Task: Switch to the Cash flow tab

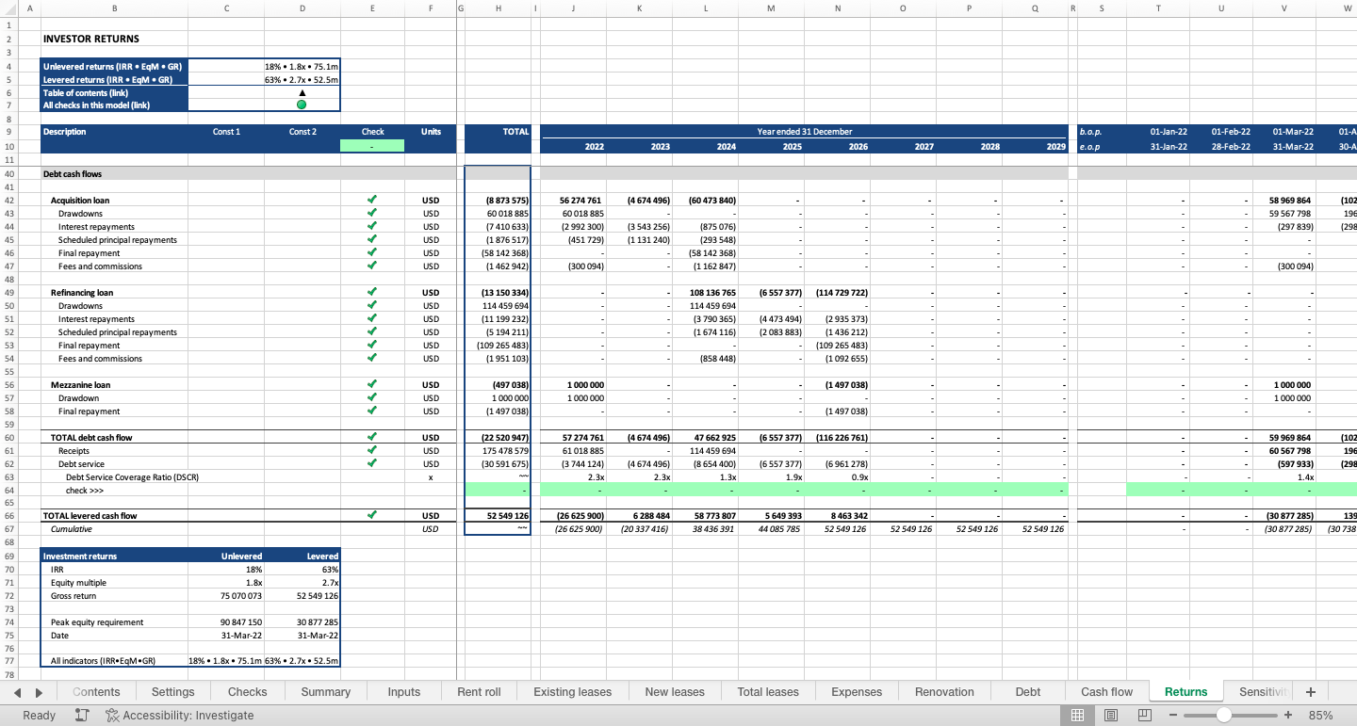Action: [1106, 692]
